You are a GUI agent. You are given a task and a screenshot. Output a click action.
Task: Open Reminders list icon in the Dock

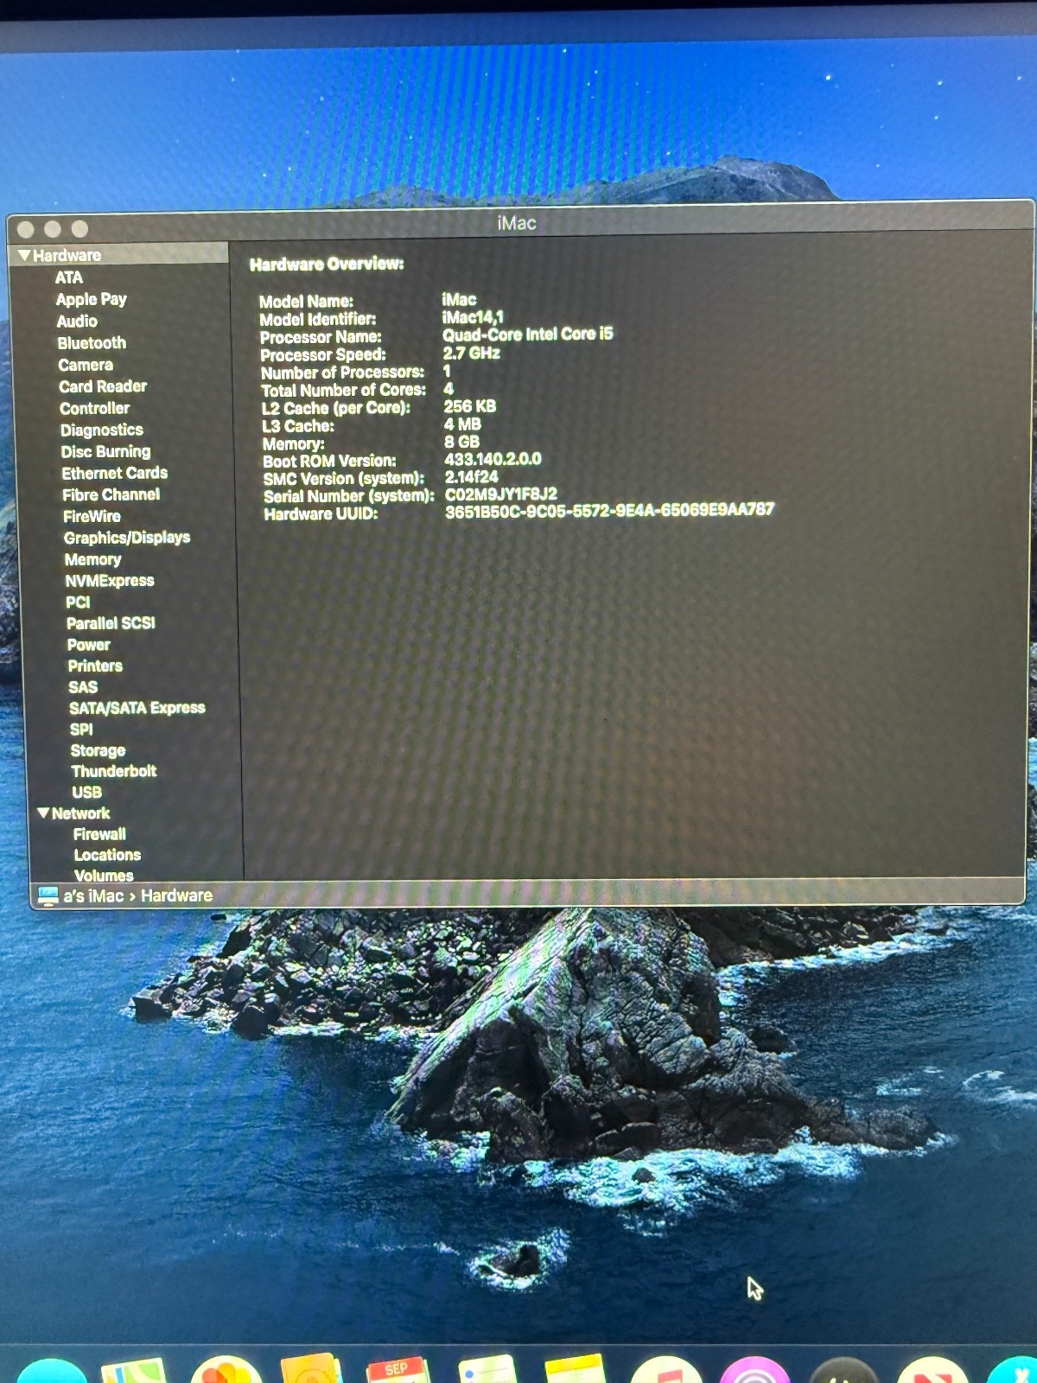coord(487,1371)
